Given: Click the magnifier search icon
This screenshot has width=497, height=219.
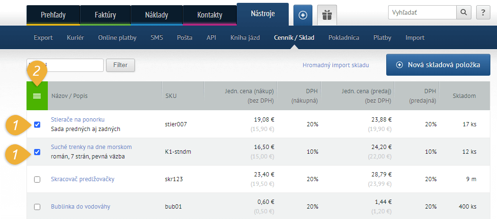Looking at the screenshot, I should point(463,13).
